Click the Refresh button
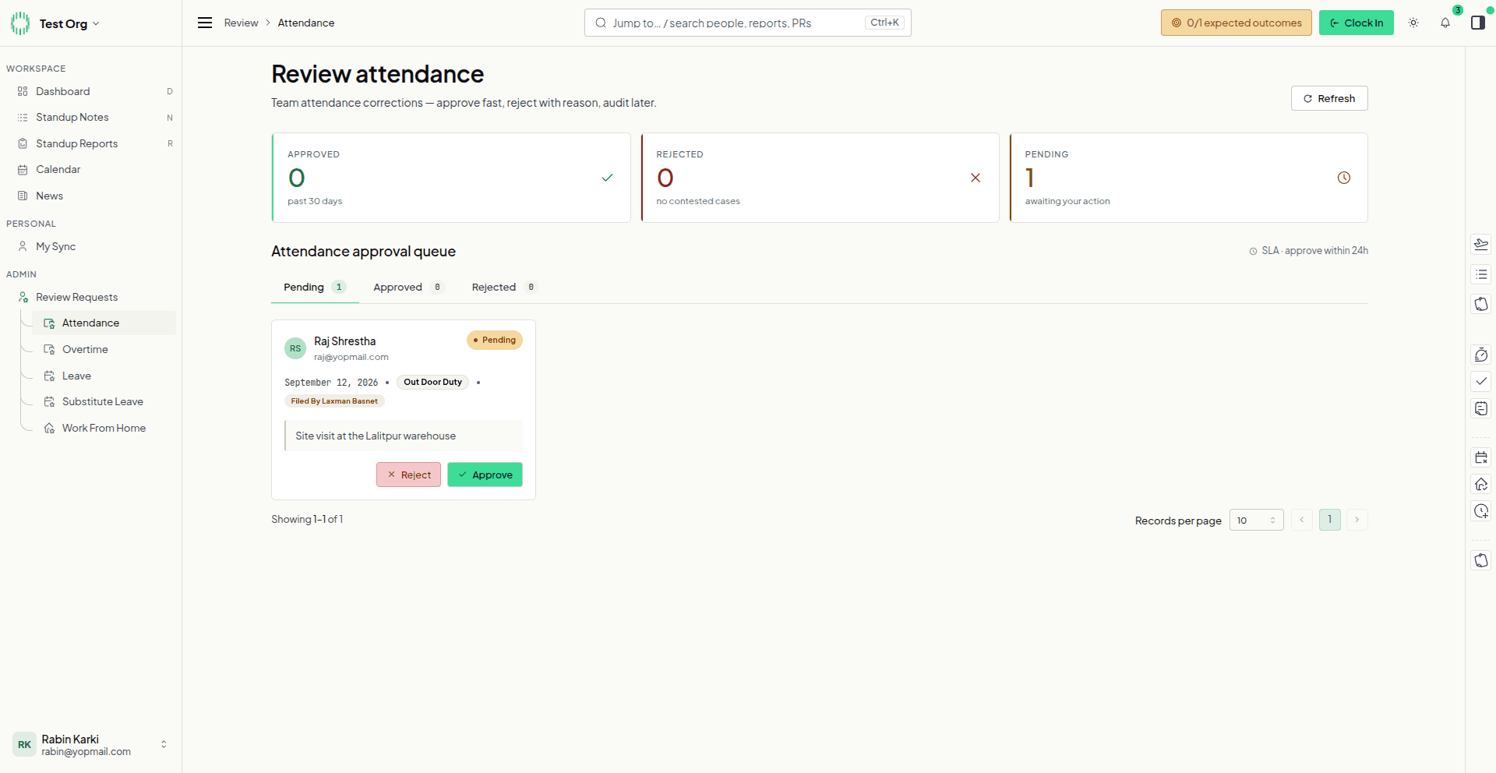1496x773 pixels. tap(1329, 98)
